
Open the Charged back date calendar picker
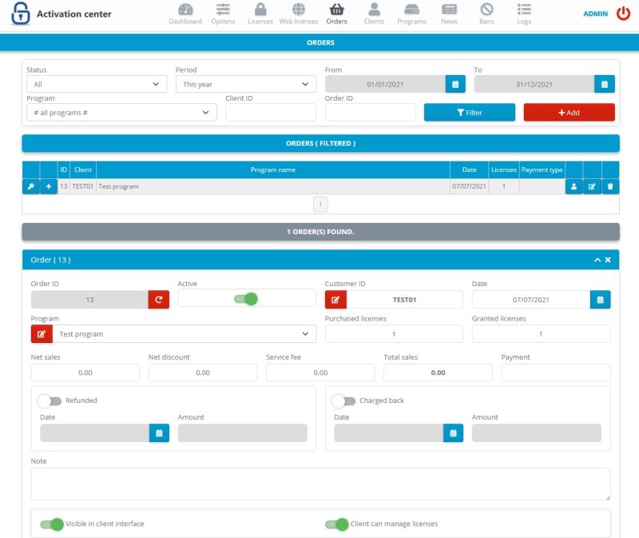(453, 432)
